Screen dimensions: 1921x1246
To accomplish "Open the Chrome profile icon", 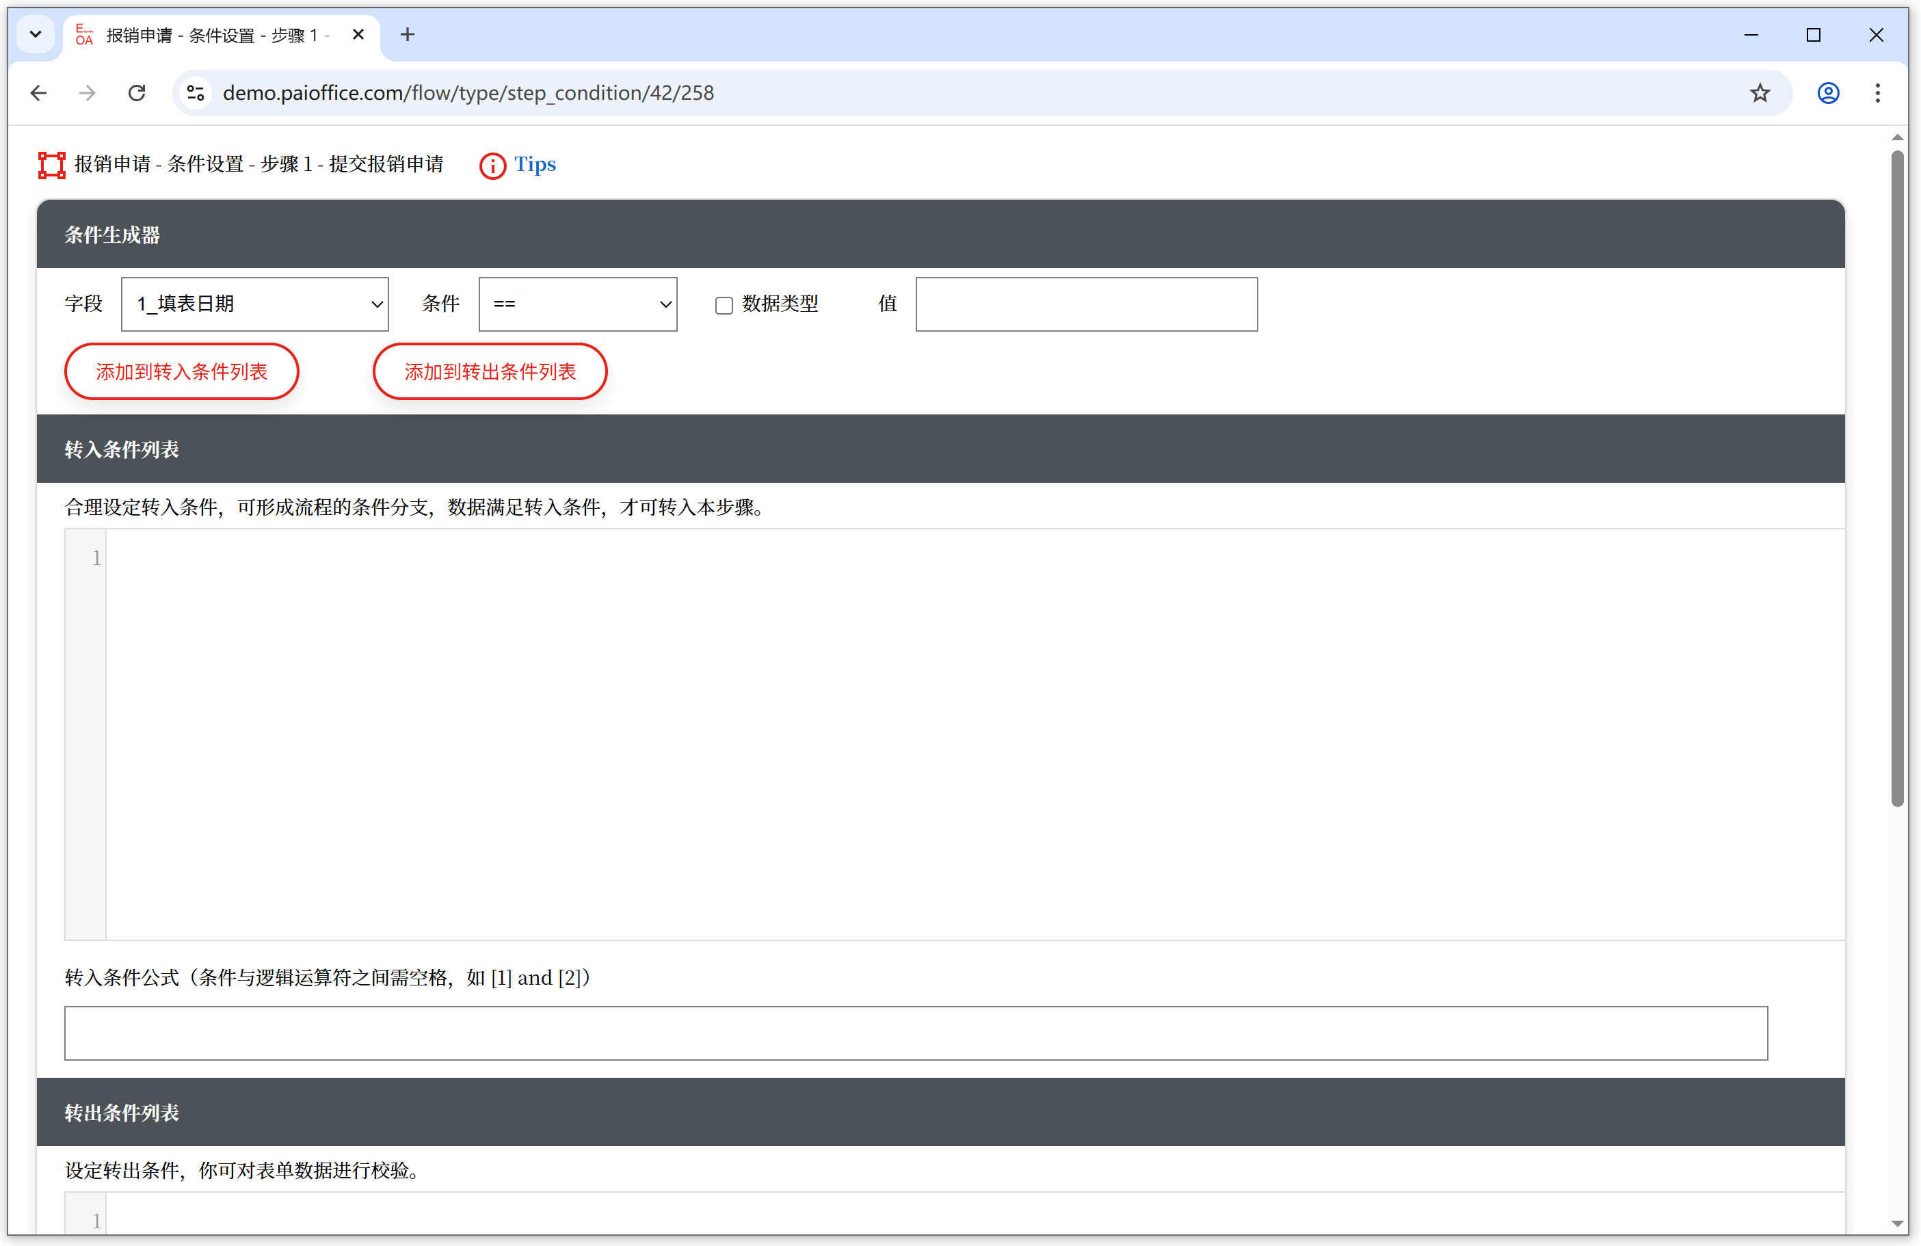I will 1828,93.
